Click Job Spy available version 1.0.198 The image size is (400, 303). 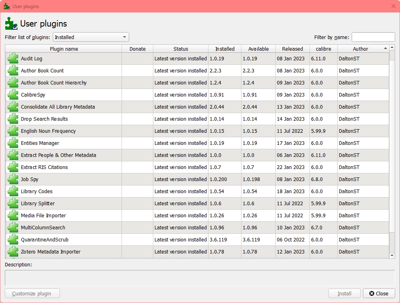click(251, 179)
